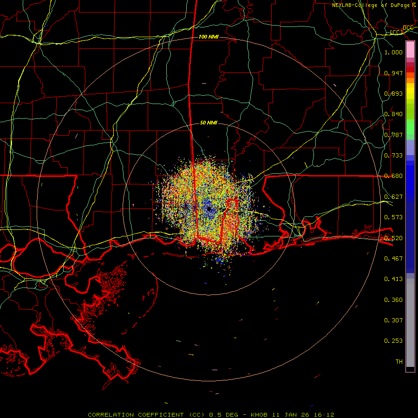The image size is (418, 418).
Task: Click the 0.520 scale label
Action: point(393,238)
